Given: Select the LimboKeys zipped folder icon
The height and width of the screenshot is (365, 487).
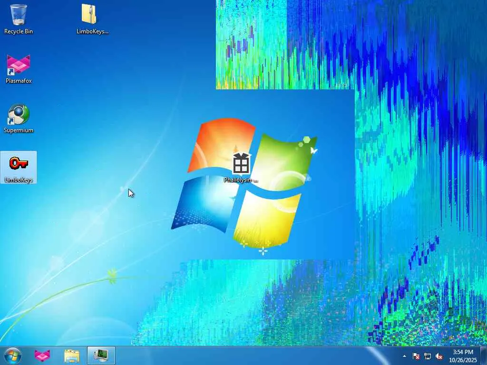Looking at the screenshot, I should click(92, 19).
